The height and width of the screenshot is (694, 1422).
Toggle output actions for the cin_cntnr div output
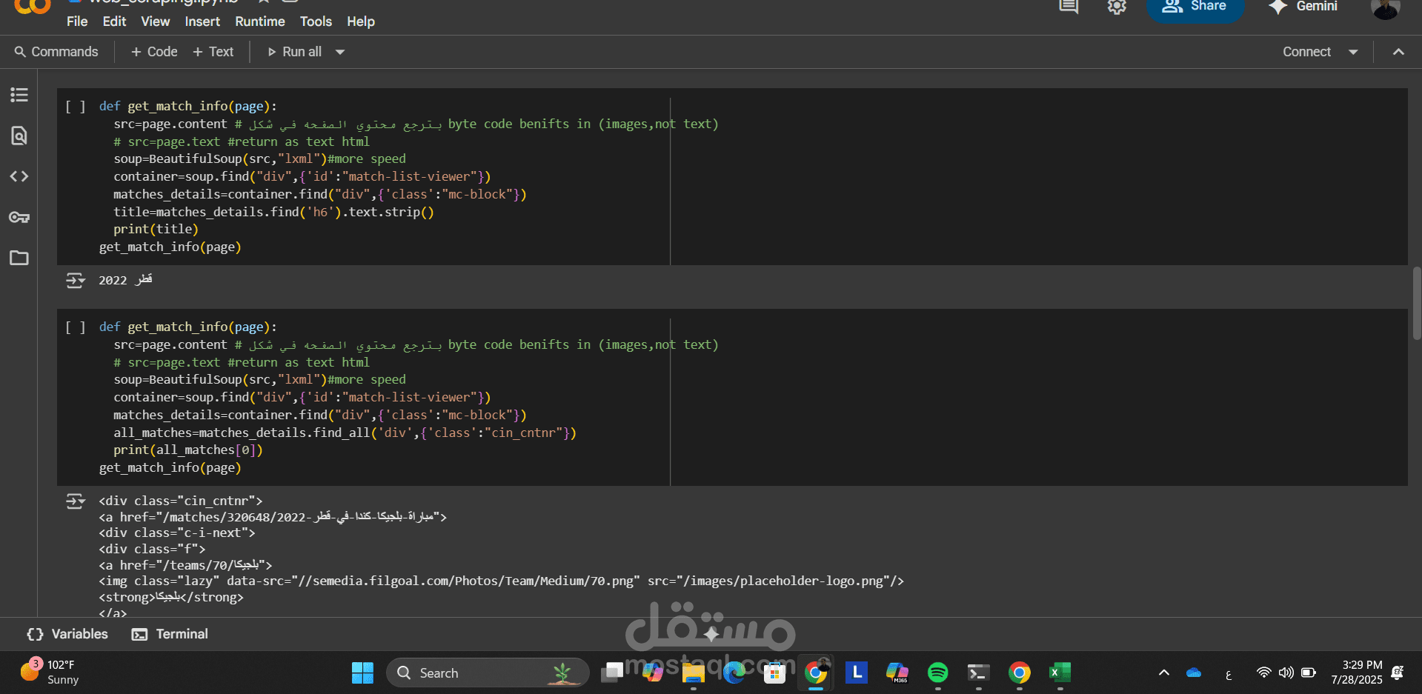tap(76, 501)
